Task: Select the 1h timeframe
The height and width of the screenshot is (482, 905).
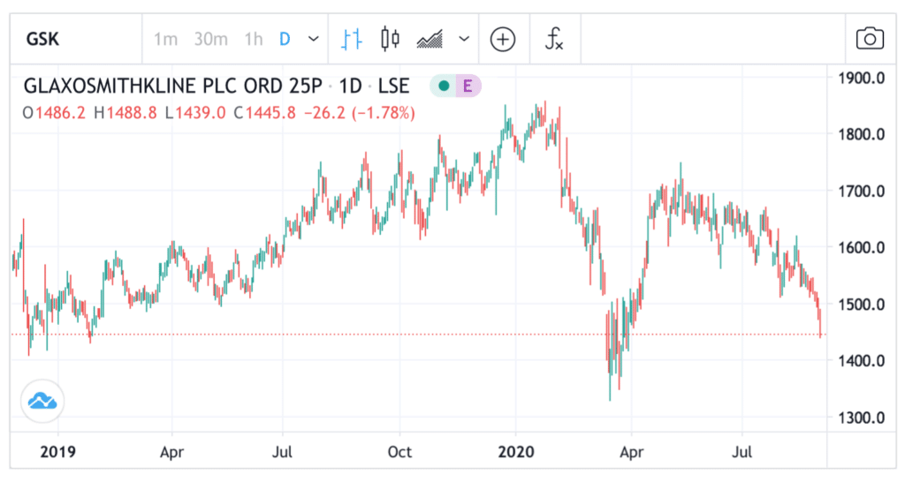Action: click(254, 39)
